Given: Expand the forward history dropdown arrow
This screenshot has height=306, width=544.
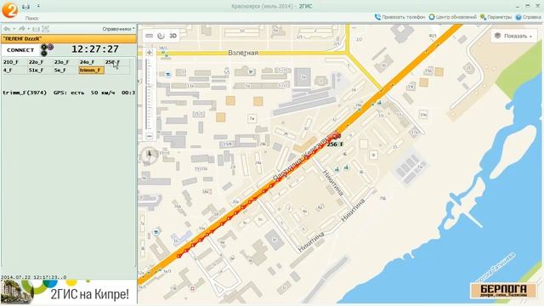Looking at the screenshot, I should [x=29, y=29].
